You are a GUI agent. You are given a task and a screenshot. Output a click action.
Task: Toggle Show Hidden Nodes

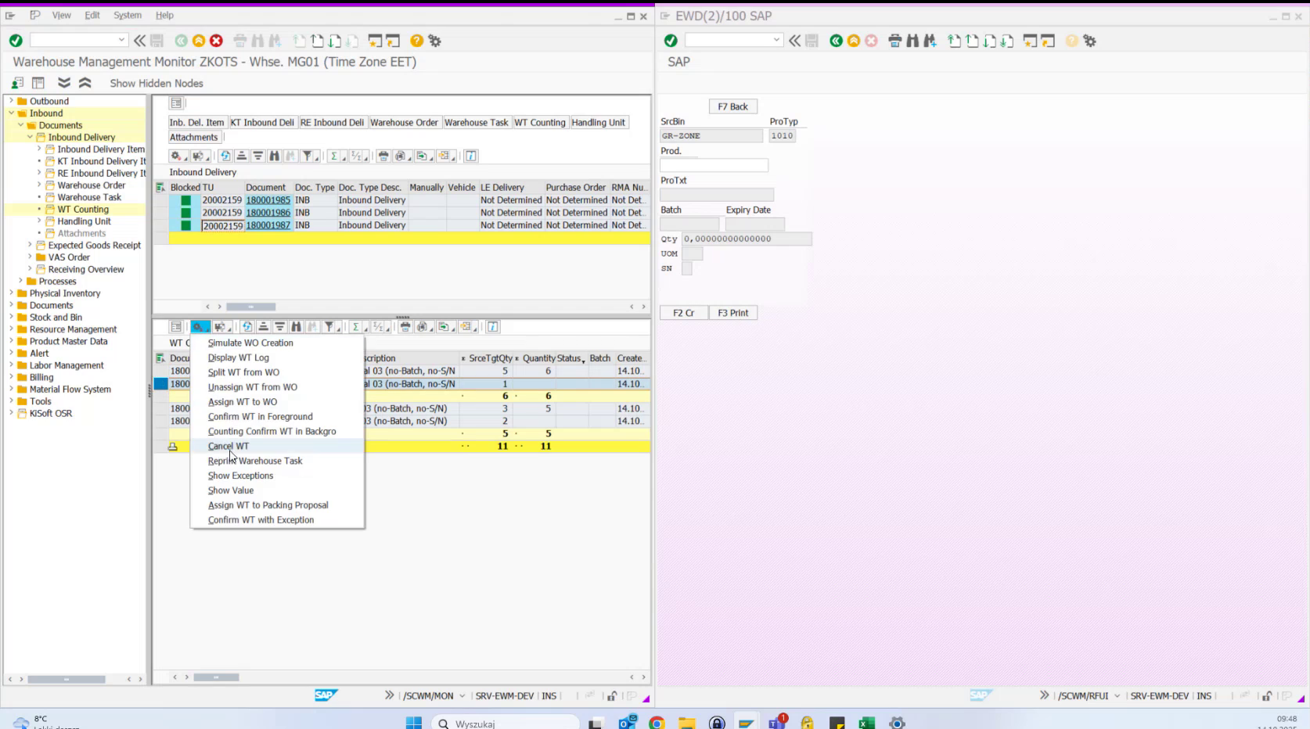coord(155,83)
